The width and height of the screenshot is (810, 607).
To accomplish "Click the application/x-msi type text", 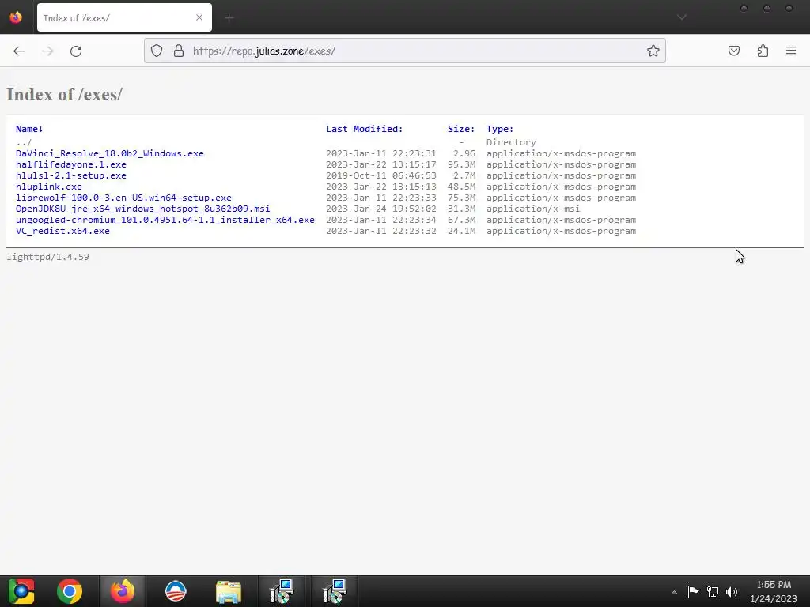I will point(532,209).
